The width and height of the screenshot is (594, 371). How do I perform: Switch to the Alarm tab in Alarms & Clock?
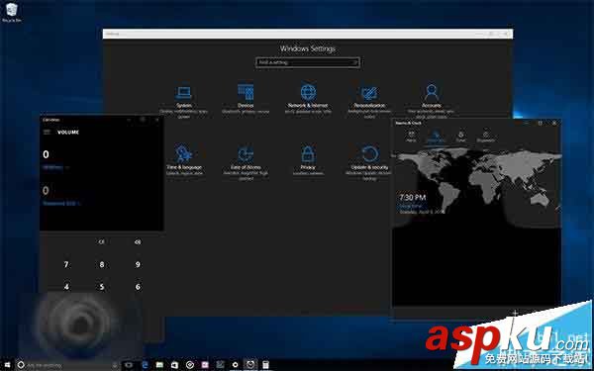click(x=411, y=137)
